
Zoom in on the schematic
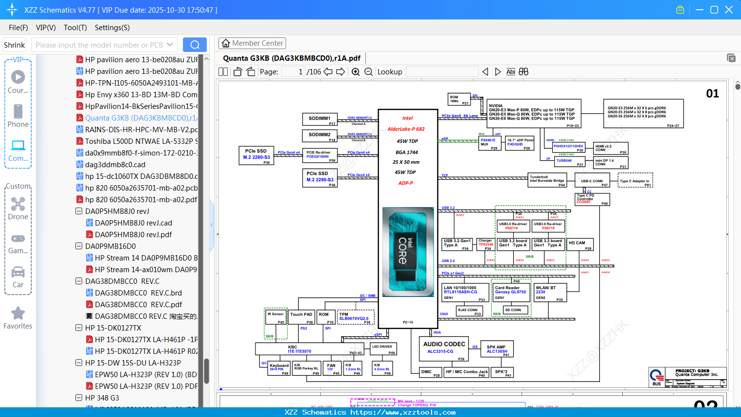click(356, 71)
